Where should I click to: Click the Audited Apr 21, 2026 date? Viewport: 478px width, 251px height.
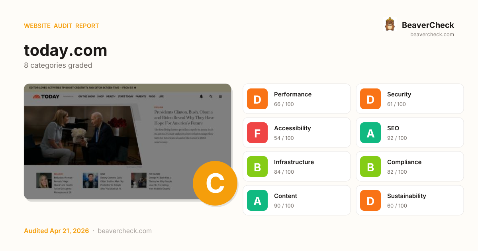coord(56,231)
